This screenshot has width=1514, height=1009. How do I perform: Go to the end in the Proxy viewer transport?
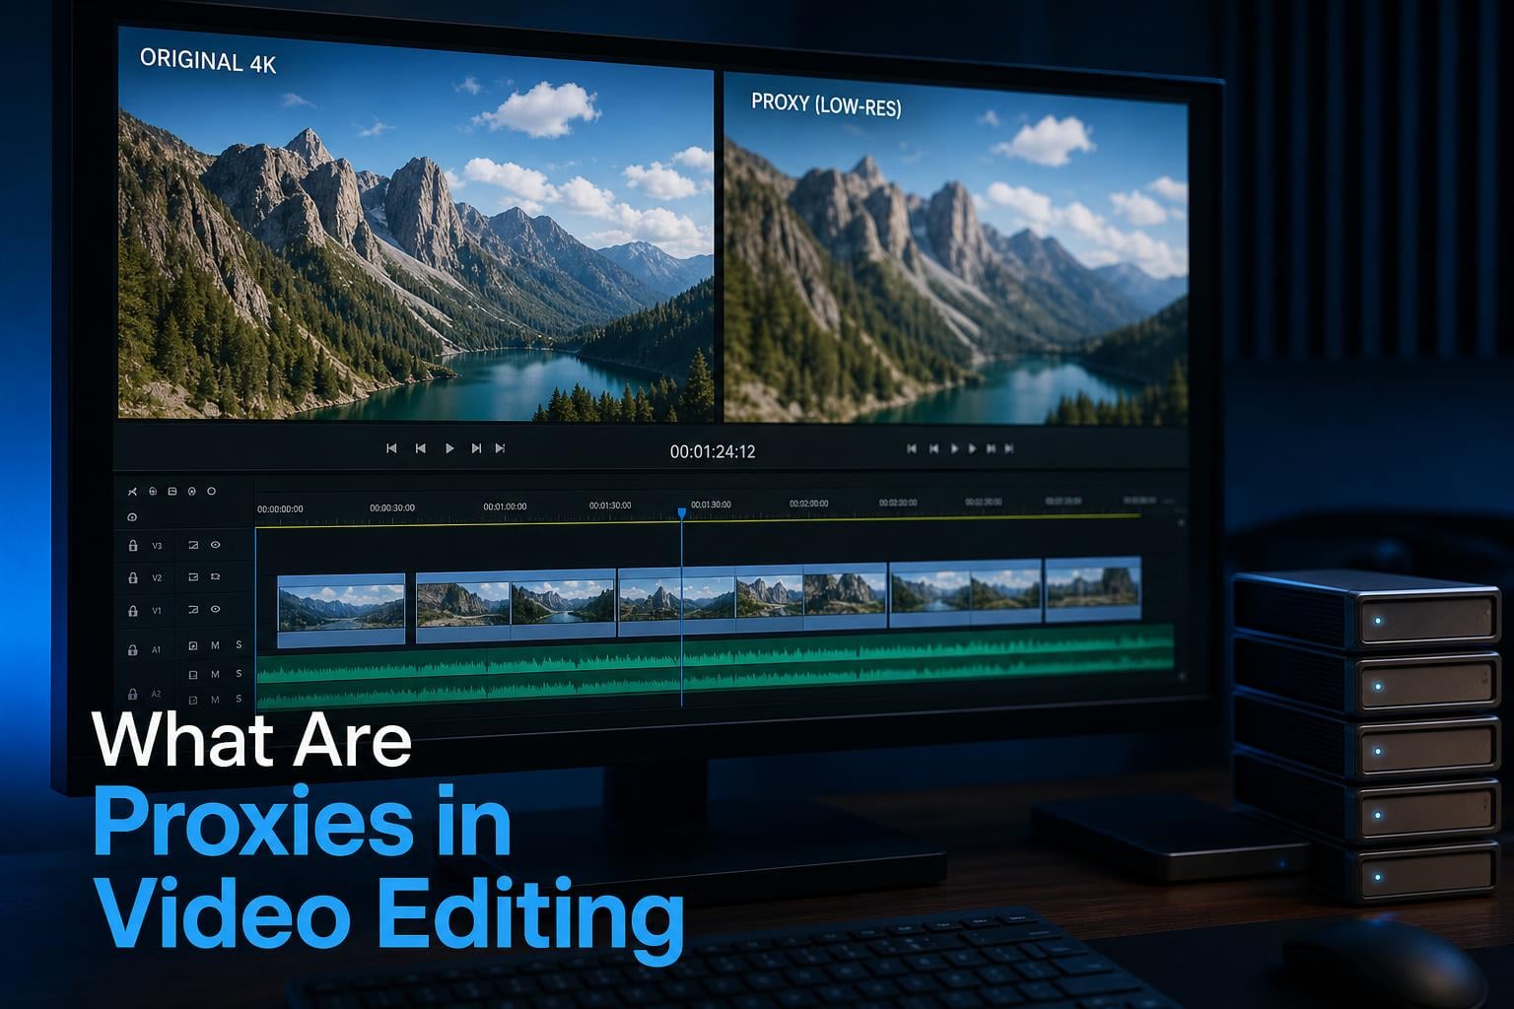1008,449
